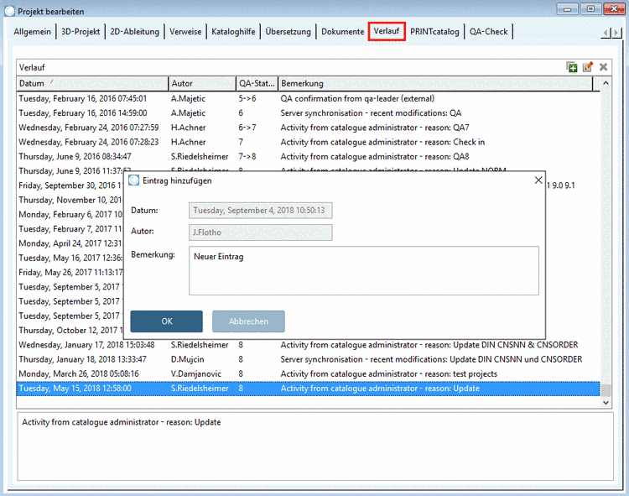Sort by the Bemerkung column header
The width and height of the screenshot is (629, 496).
pyautogui.click(x=435, y=83)
